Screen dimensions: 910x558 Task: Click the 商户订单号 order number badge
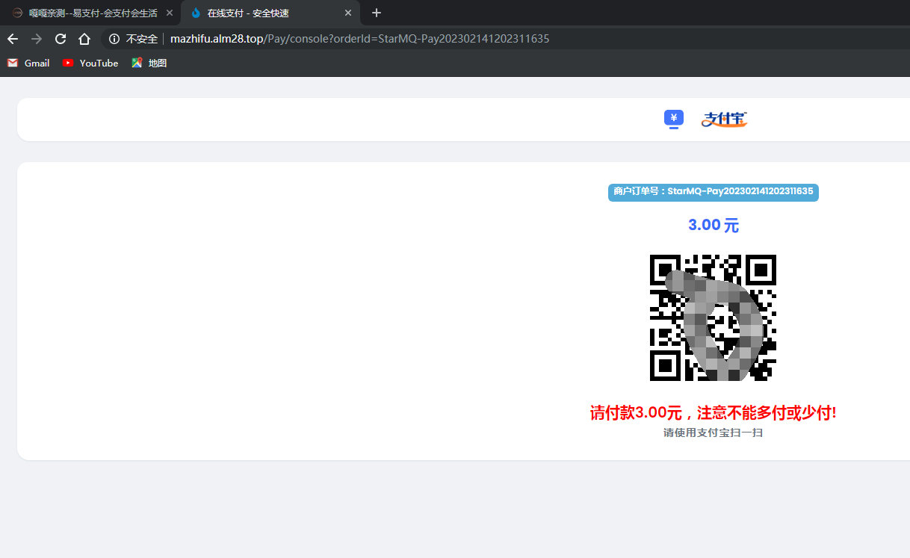tap(713, 192)
